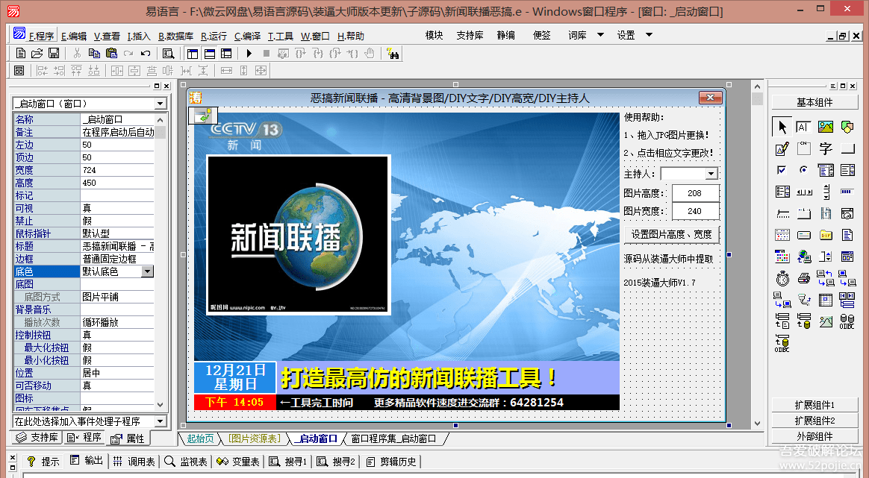Click the dropdown arrow next to 词库
The height and width of the screenshot is (478, 869).
(x=600, y=35)
